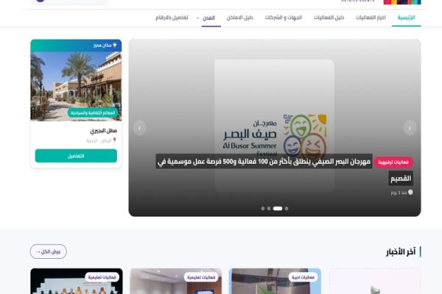
Task: Click the فعاليات ادبية news badge
Action: click(x=303, y=277)
